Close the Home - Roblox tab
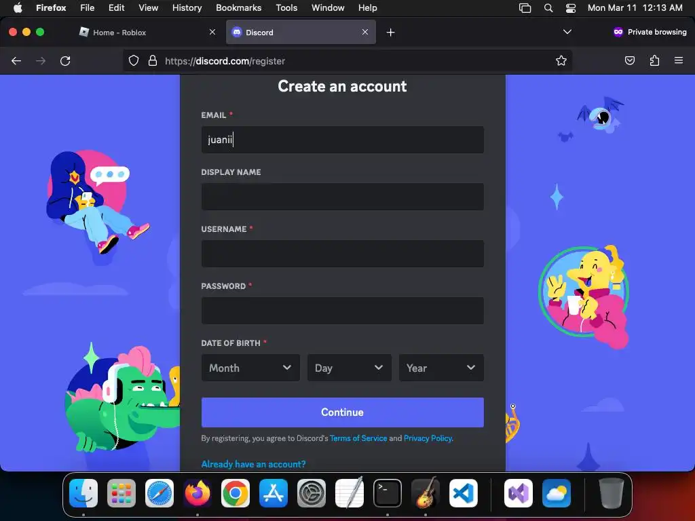 click(x=212, y=32)
